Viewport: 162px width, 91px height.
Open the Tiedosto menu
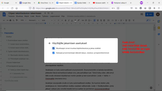pyautogui.click(x=11, y=16)
